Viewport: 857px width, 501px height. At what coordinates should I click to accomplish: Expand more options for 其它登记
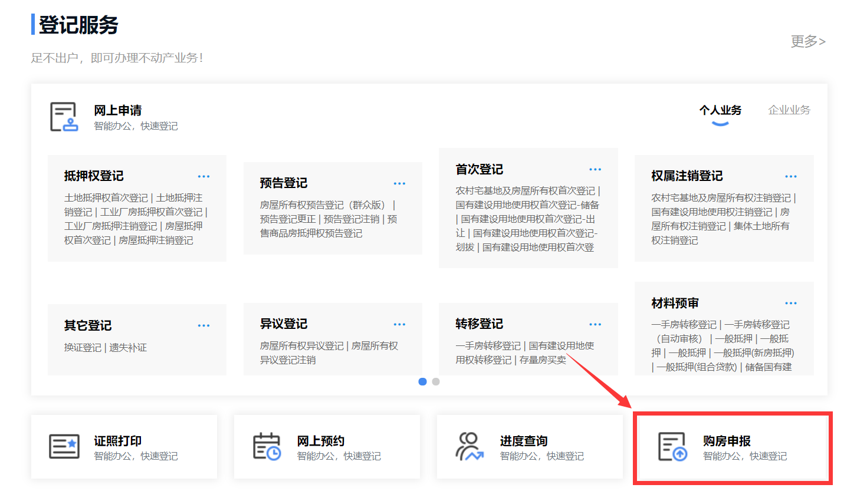point(203,326)
